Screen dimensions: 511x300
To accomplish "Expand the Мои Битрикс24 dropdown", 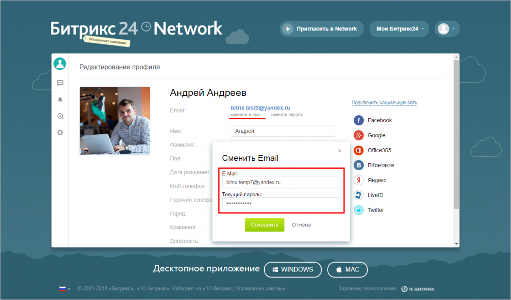I will coord(399,29).
